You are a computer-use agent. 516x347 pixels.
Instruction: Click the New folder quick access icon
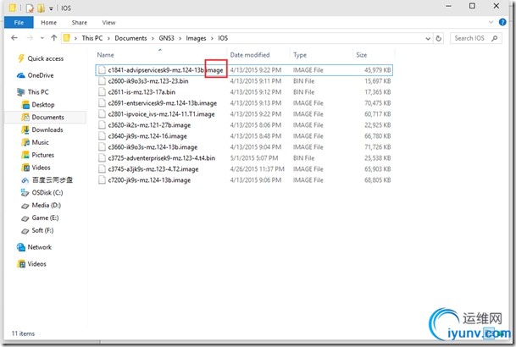pyautogui.click(x=41, y=8)
